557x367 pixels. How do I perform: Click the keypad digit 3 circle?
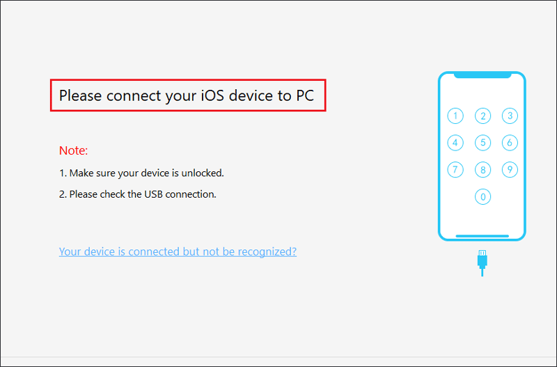coord(510,116)
